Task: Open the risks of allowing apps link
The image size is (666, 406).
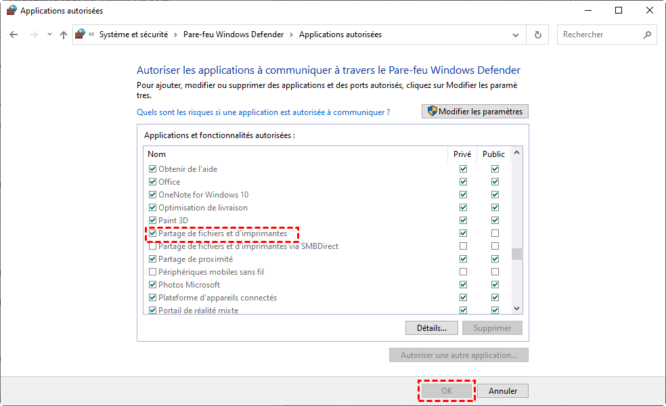Action: pyautogui.click(x=263, y=112)
